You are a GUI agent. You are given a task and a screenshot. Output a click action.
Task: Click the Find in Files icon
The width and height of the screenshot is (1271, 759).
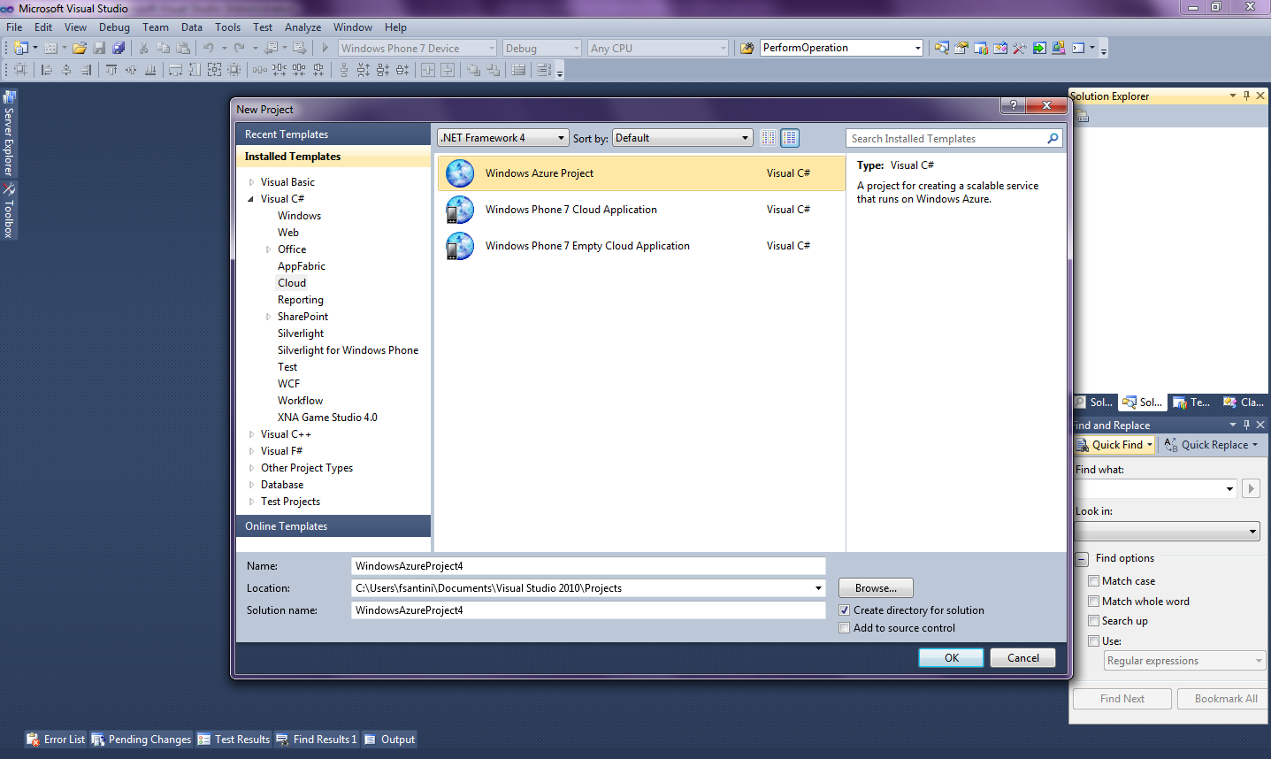point(747,48)
